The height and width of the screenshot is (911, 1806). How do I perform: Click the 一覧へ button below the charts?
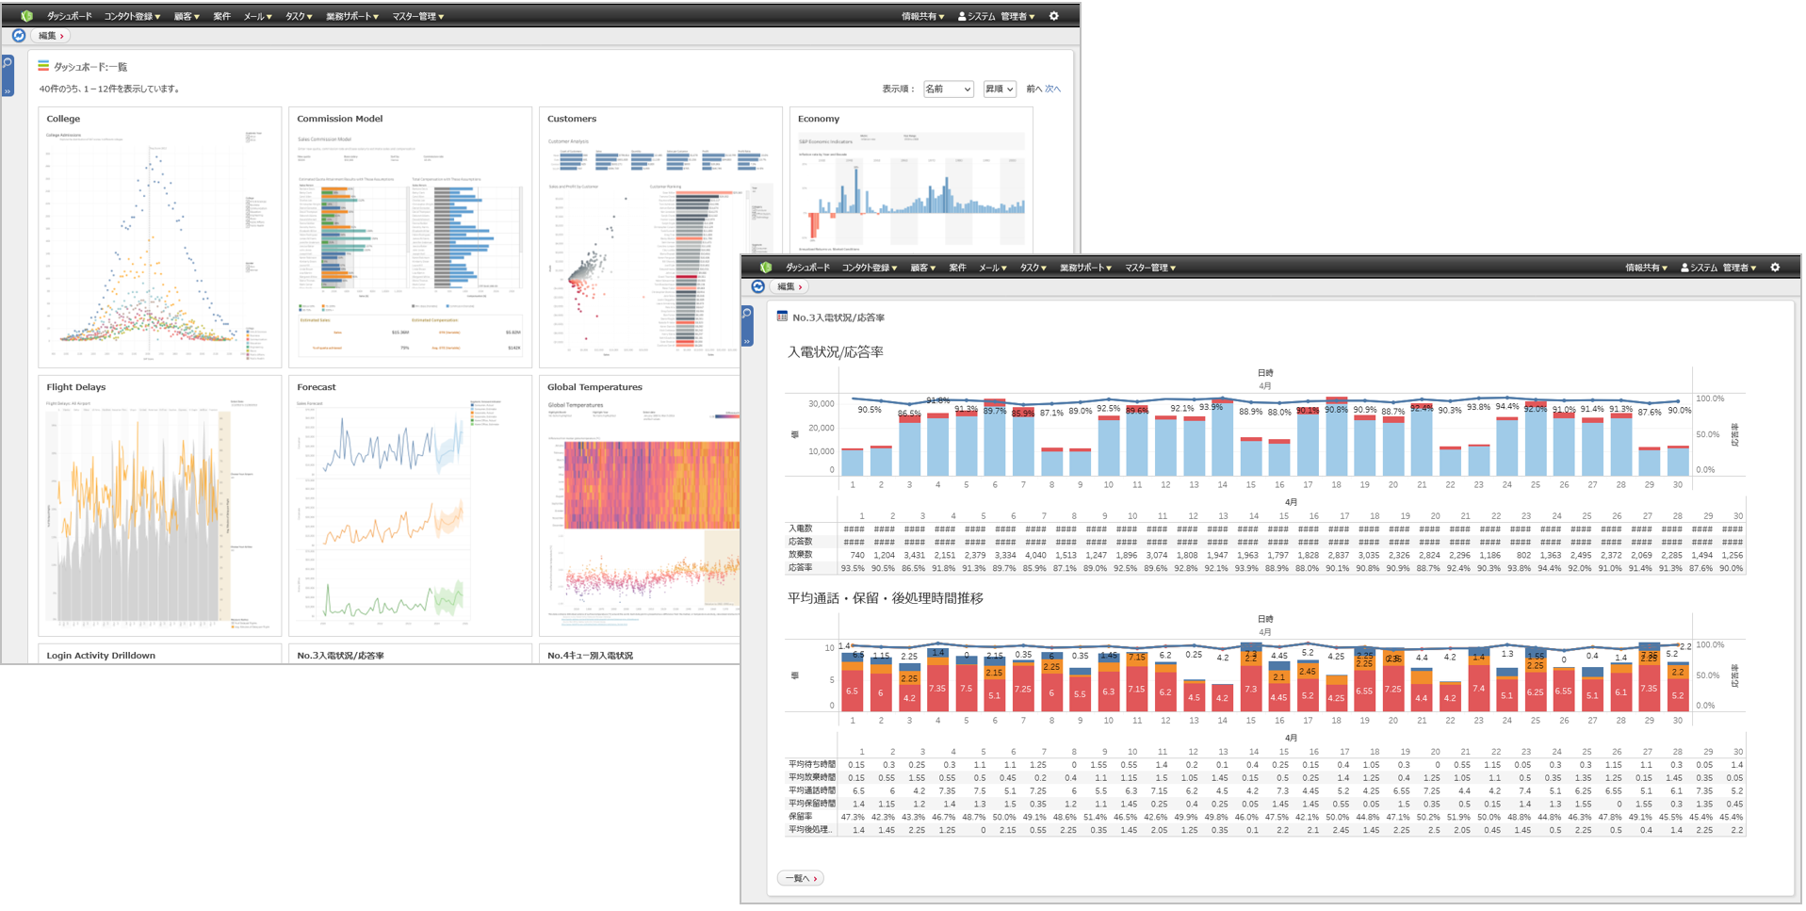click(x=801, y=878)
